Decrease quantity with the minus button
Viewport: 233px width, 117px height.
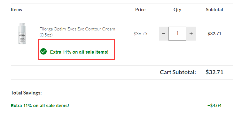pos(163,34)
